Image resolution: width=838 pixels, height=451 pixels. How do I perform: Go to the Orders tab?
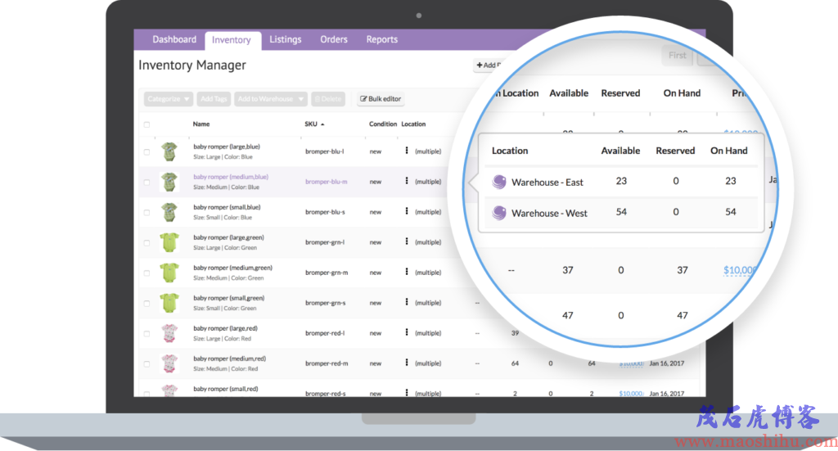334,39
